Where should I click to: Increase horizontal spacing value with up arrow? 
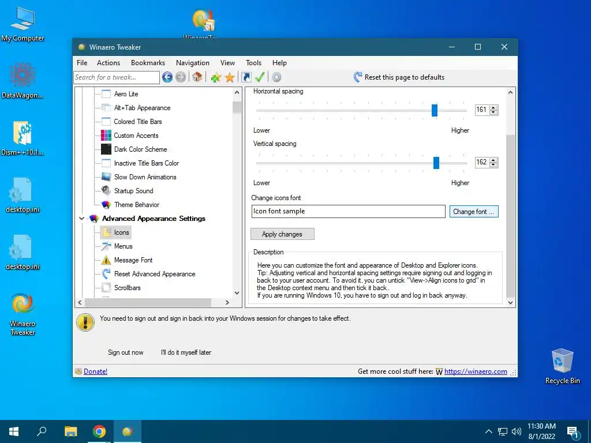pos(493,107)
